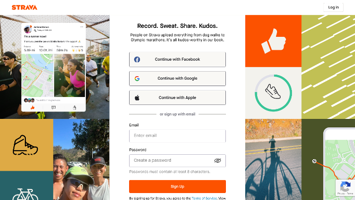This screenshot has width=355, height=200.
Task: Click the Apple logo icon
Action: (x=137, y=98)
